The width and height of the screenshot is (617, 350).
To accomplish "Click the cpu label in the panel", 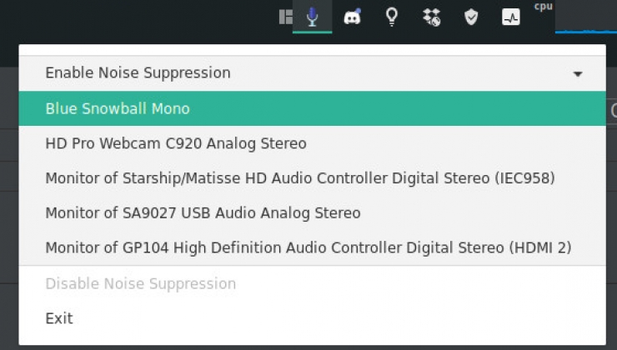I will coord(544,7).
